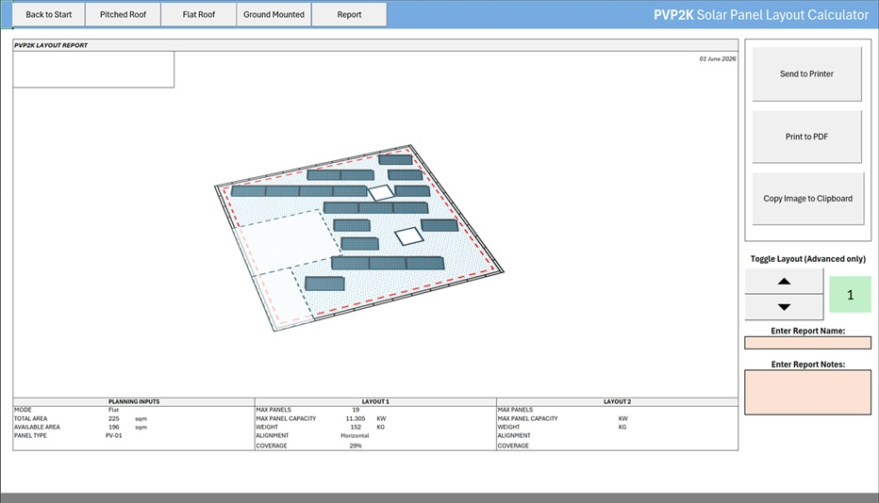This screenshot has width=879, height=503.
Task: Click the toggle layout down arrow
Action: [x=784, y=307]
